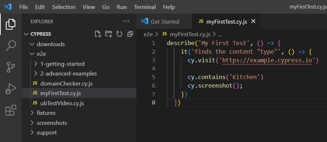The image size is (327, 142).
Task: Open the Explorer view in activity bar
Action: [10, 24]
